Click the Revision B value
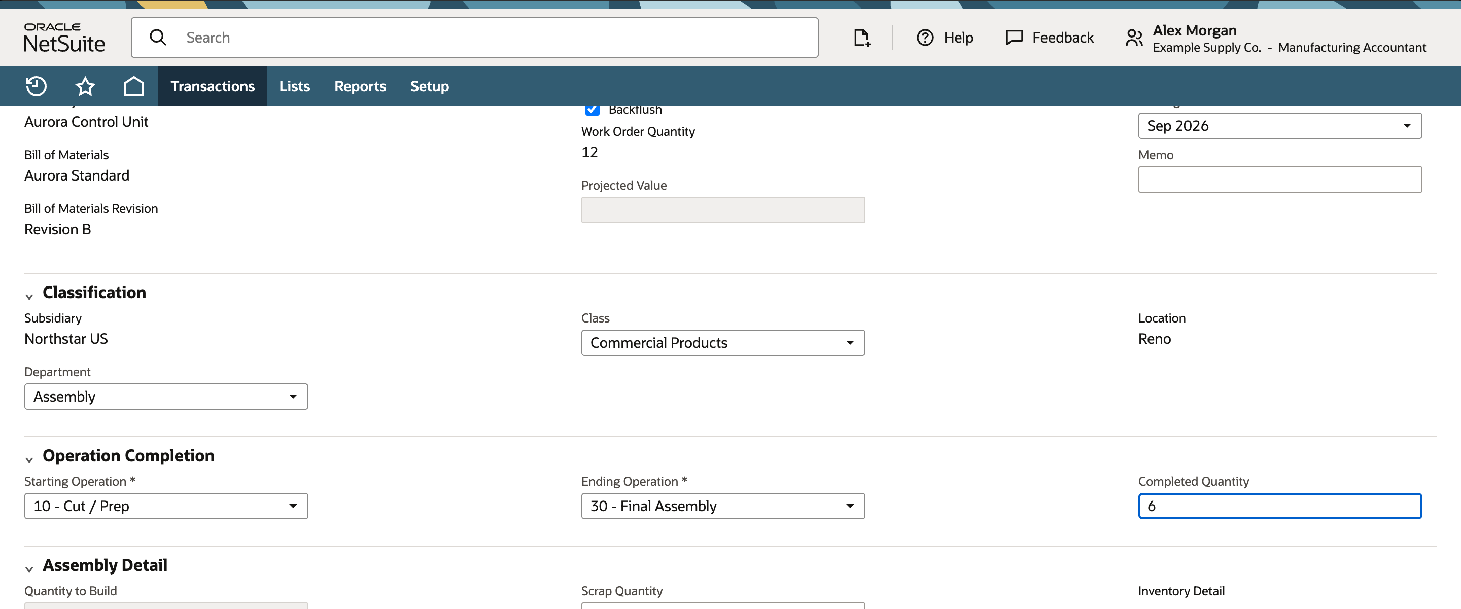 point(57,230)
